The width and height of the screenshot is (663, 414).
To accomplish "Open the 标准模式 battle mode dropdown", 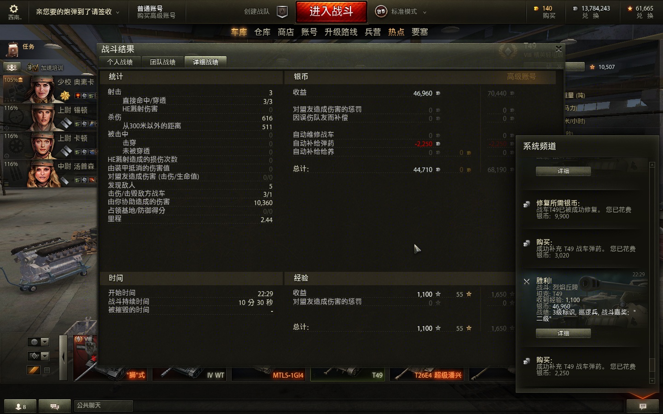I will pos(401,12).
